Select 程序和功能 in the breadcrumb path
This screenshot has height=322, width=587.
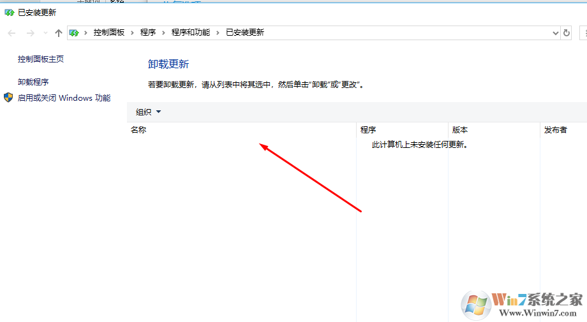pos(191,33)
